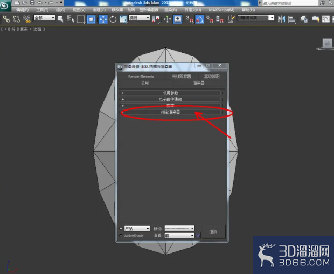Click the Save File floppy icon

tap(32, 3)
